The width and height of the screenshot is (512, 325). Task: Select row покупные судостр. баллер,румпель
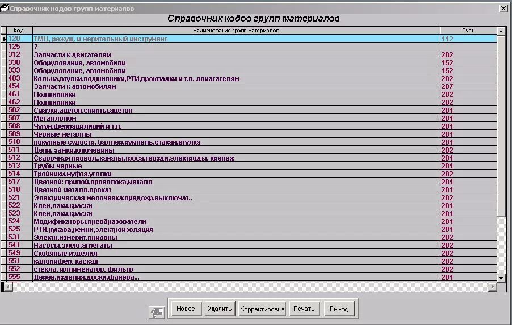(x=251, y=142)
